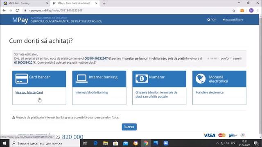Viewport: 262px width, 147px height.
Task: Open the shield app on taskbar
Action: (136, 143)
